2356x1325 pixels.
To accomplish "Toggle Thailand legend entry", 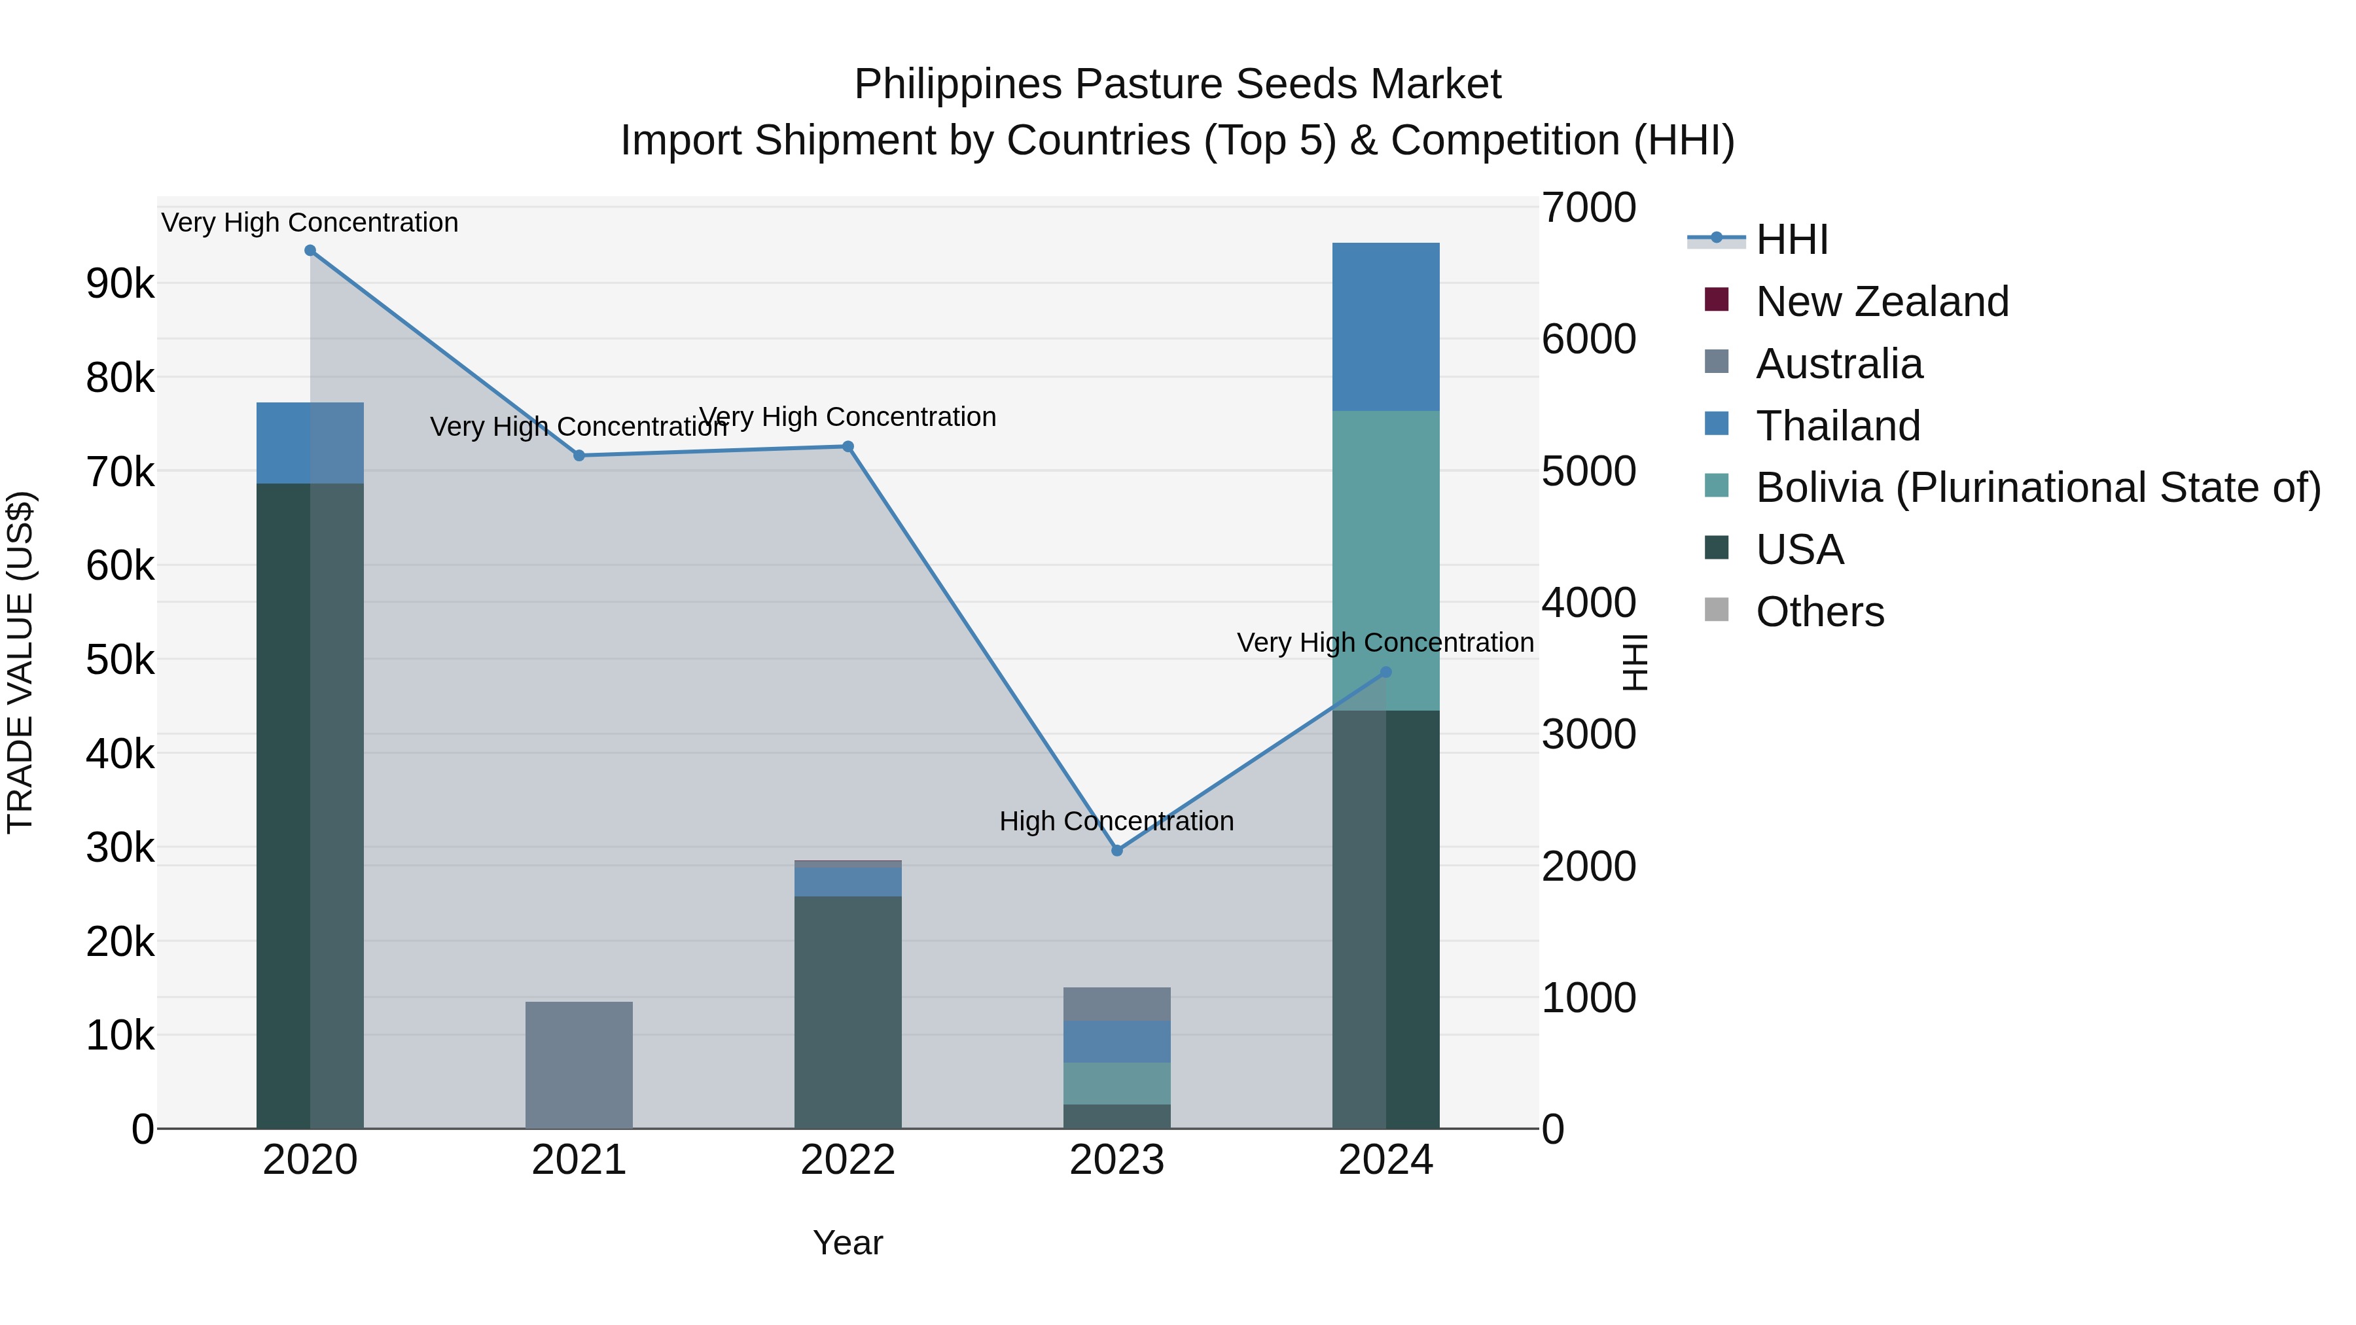I will click(1812, 426).
